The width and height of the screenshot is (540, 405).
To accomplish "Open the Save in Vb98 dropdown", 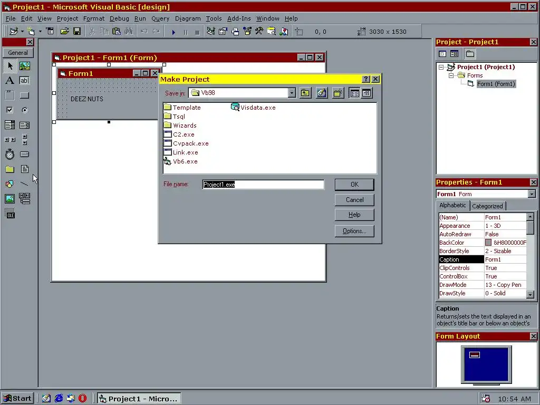I will coord(292,93).
